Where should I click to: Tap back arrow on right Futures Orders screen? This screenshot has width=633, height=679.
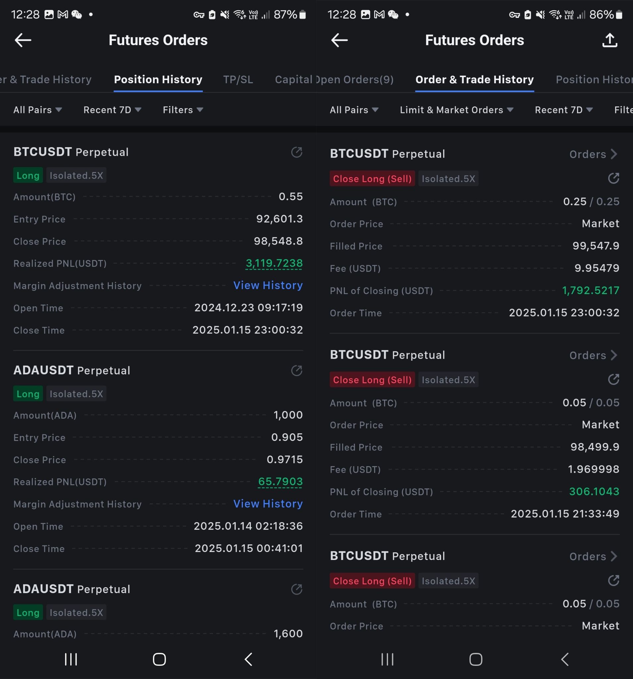point(339,40)
